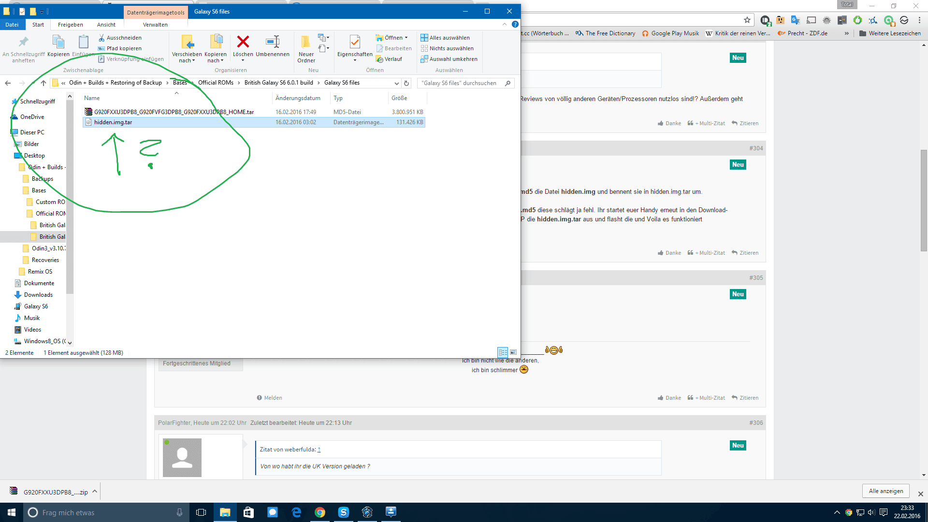Click Multi-Zitat on post #304
928x522 pixels.
pos(706,253)
